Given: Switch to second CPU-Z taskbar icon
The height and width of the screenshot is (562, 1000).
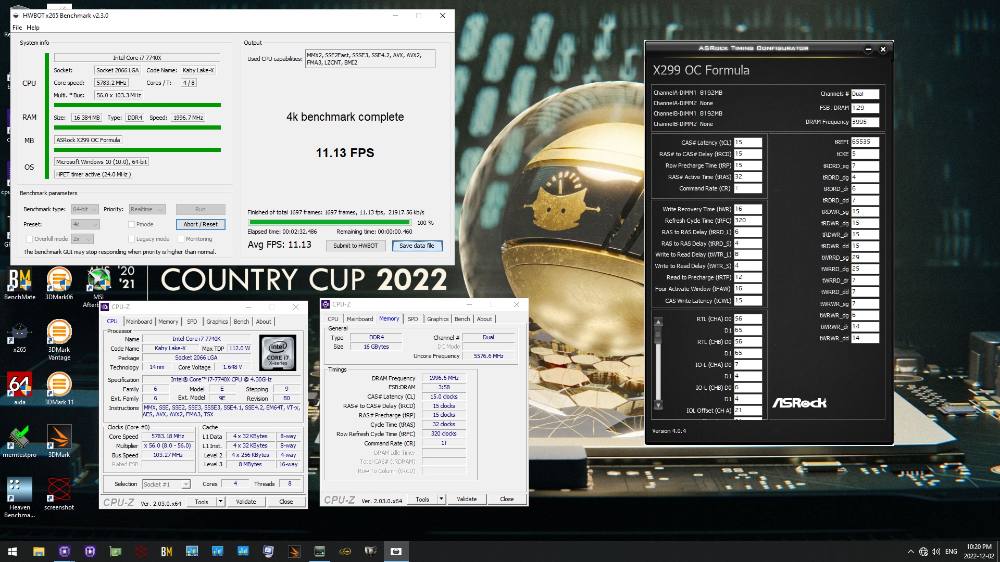Looking at the screenshot, I should [x=90, y=552].
